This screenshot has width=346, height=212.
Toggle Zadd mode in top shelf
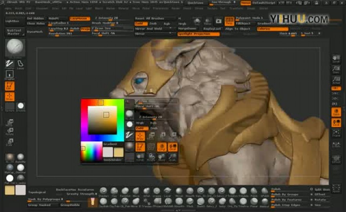(141, 24)
